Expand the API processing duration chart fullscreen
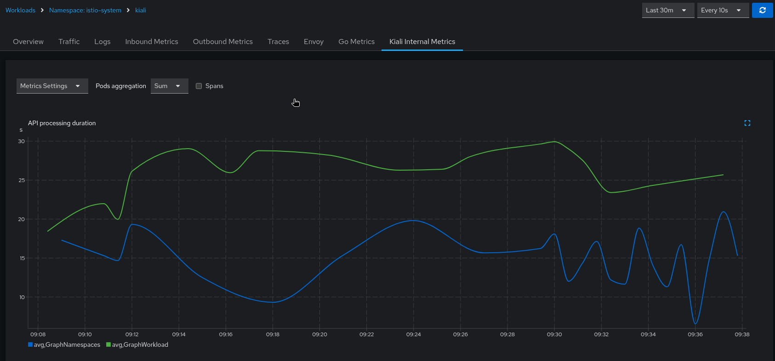The width and height of the screenshot is (775, 361). click(747, 123)
